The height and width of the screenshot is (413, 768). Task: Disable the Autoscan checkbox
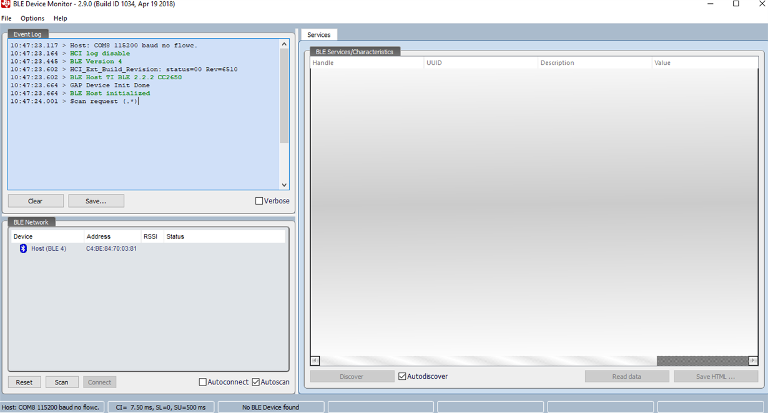(255, 382)
